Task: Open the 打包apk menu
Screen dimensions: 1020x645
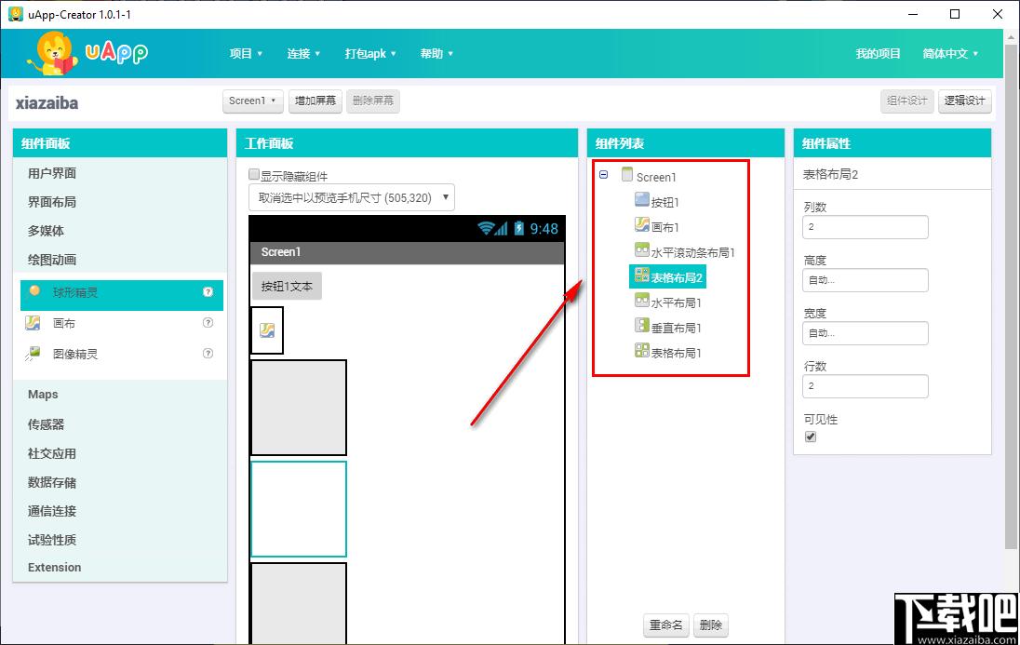Action: pos(370,53)
